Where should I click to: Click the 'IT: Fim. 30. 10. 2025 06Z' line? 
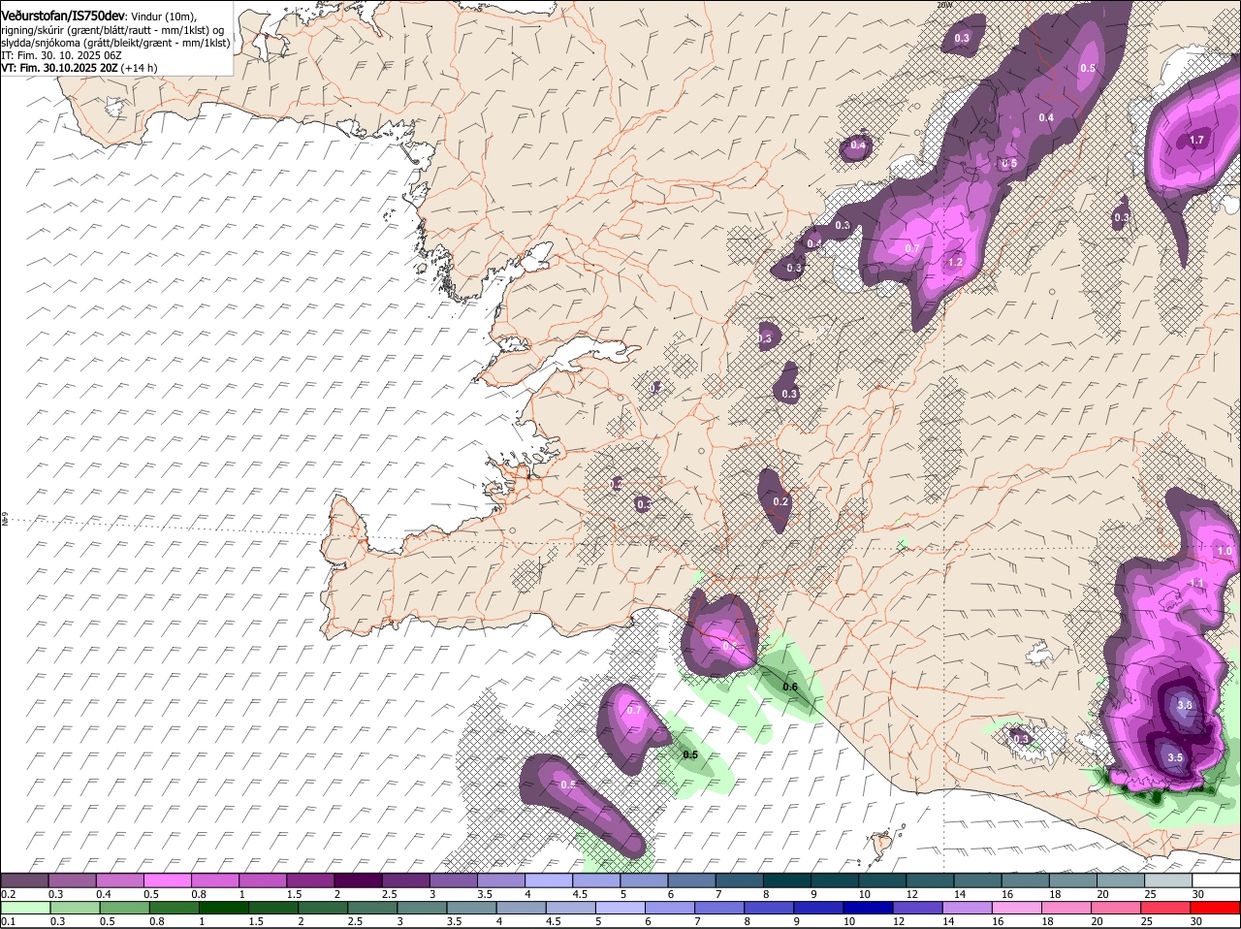coord(61,55)
